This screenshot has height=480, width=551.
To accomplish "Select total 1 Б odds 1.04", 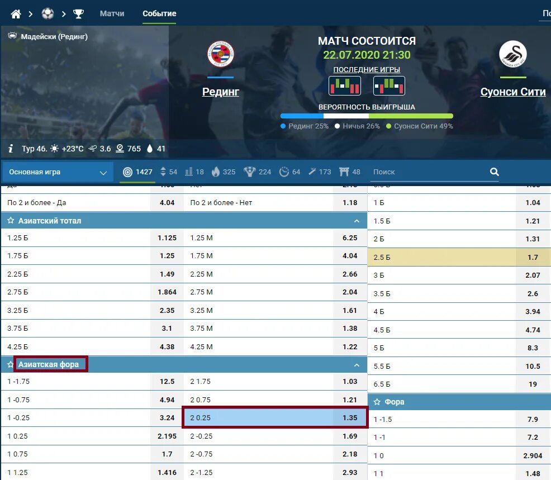I will tap(459, 202).
